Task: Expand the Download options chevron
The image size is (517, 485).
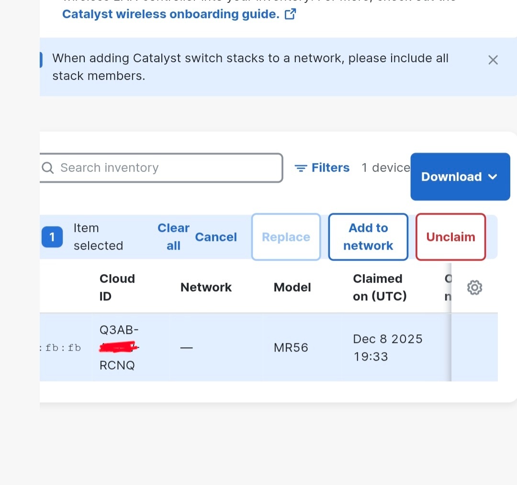Action: (x=493, y=176)
